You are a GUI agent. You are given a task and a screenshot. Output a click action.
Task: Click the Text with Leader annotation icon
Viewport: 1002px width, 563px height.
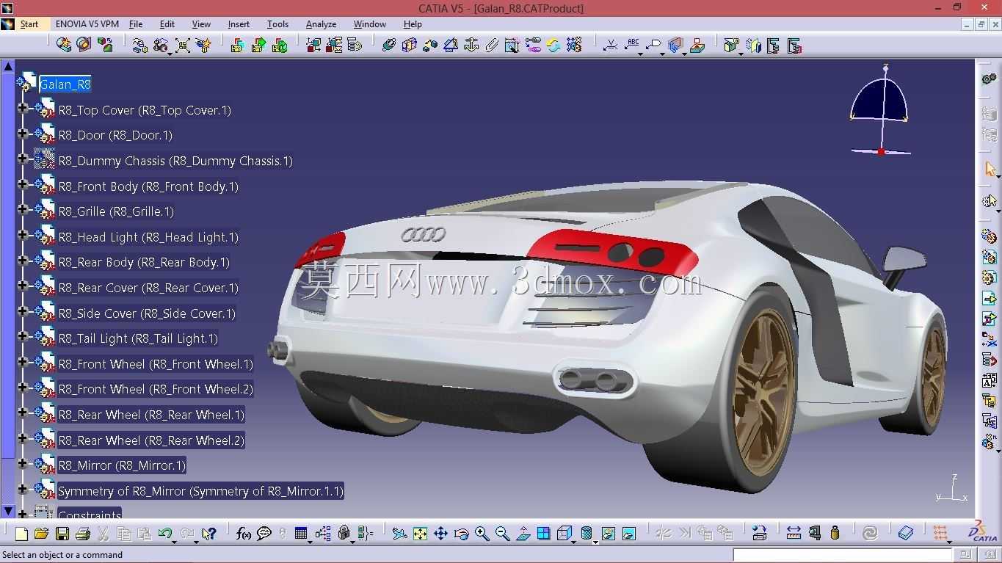pos(631,46)
